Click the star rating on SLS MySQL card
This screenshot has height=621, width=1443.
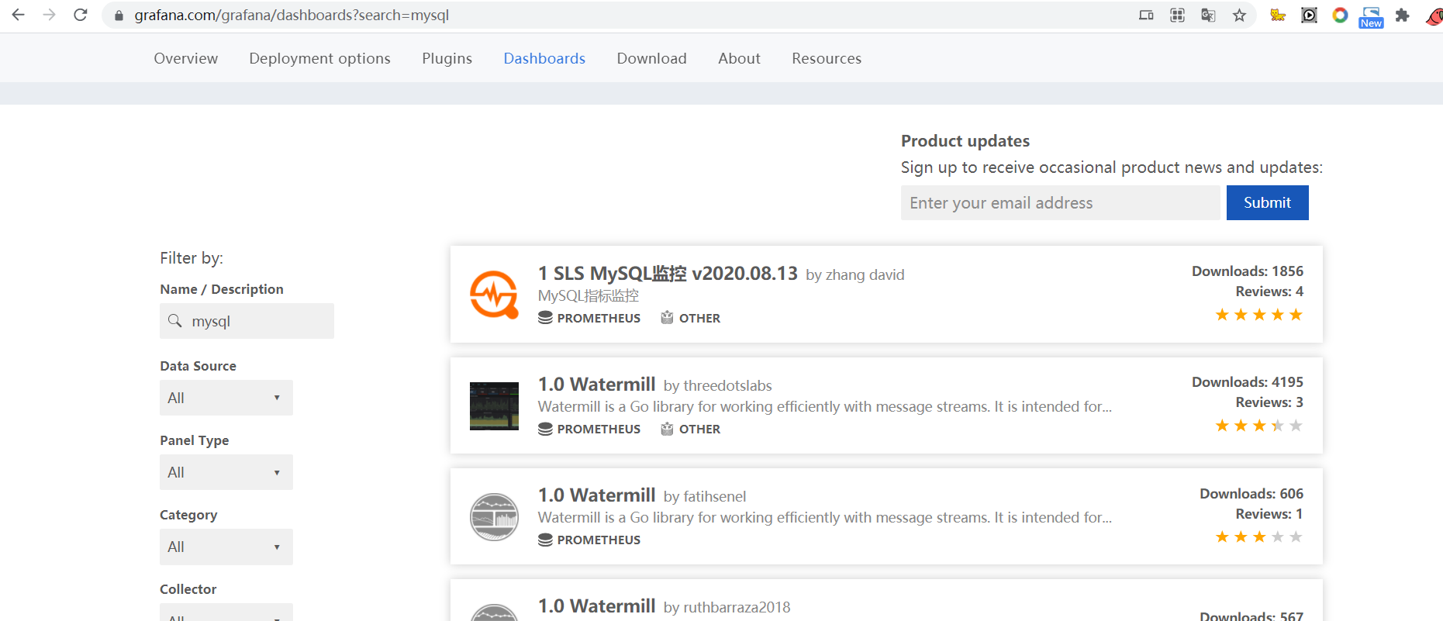tap(1258, 315)
